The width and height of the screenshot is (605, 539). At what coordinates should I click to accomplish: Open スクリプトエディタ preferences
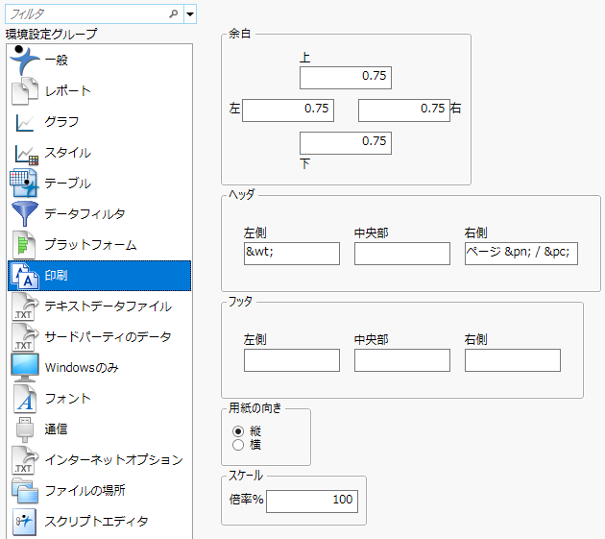tap(96, 522)
